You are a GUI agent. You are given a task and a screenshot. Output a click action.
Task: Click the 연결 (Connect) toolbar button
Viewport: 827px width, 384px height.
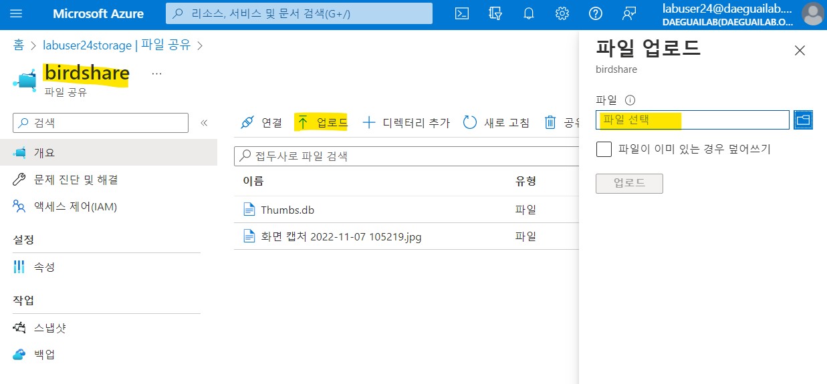(x=261, y=122)
